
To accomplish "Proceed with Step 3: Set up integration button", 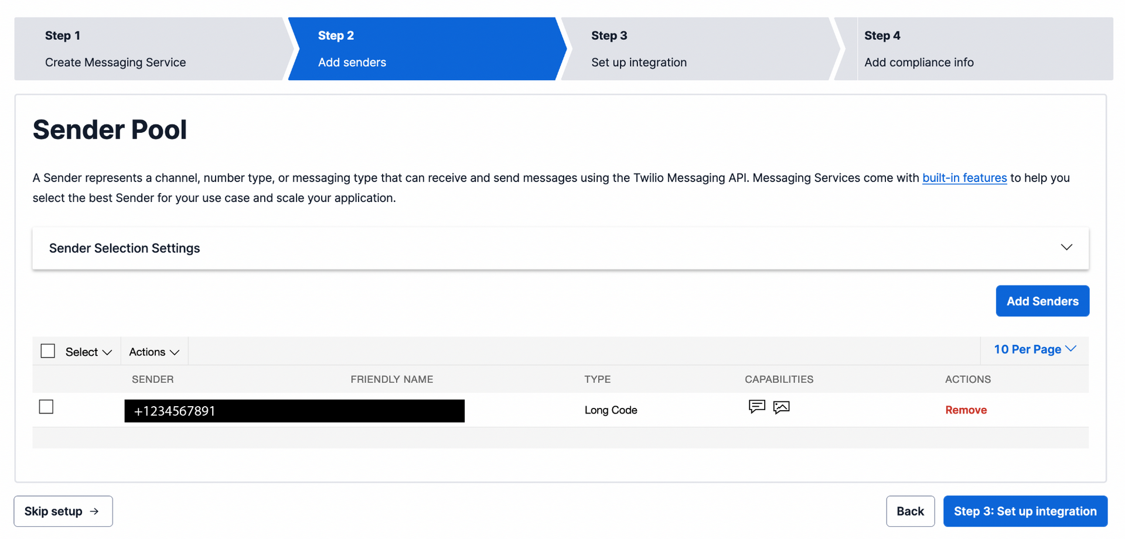I will [x=1025, y=511].
